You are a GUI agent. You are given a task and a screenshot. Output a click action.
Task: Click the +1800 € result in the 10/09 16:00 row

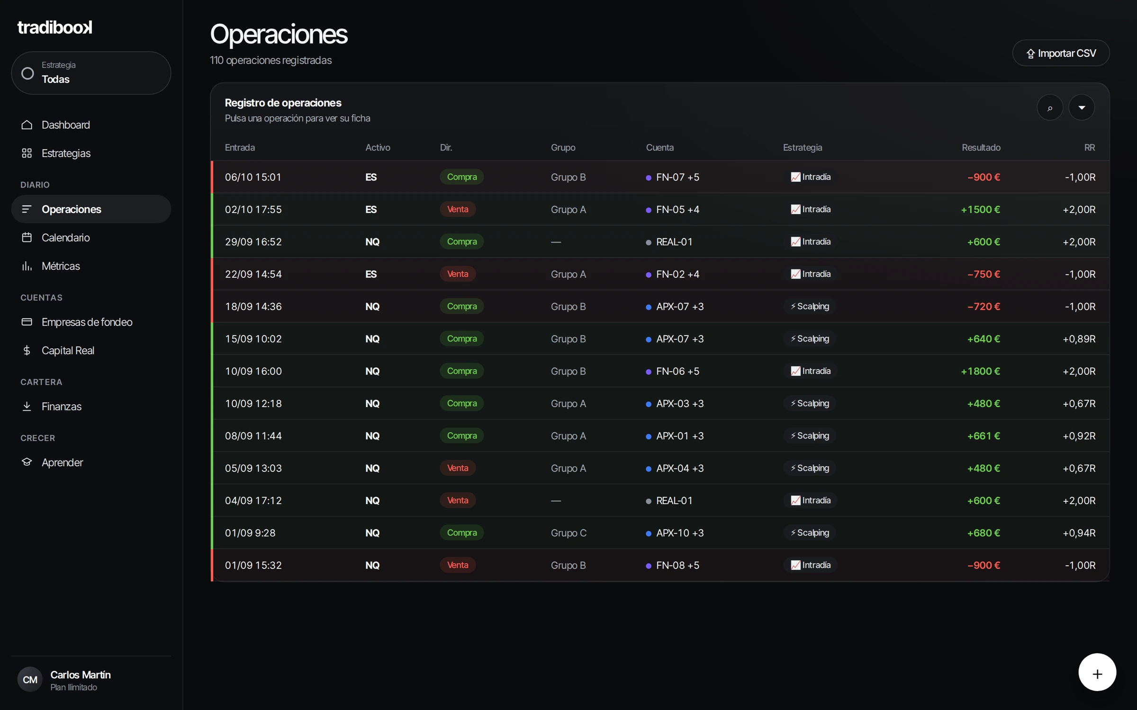point(980,371)
